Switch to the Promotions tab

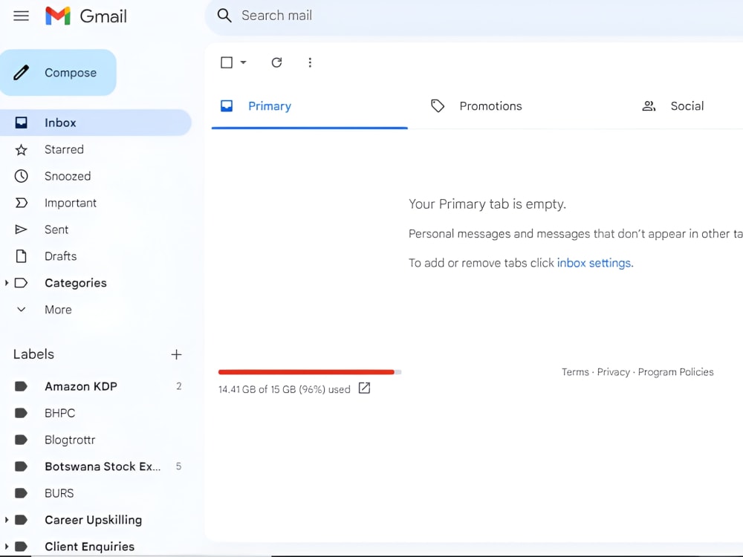[x=490, y=105]
